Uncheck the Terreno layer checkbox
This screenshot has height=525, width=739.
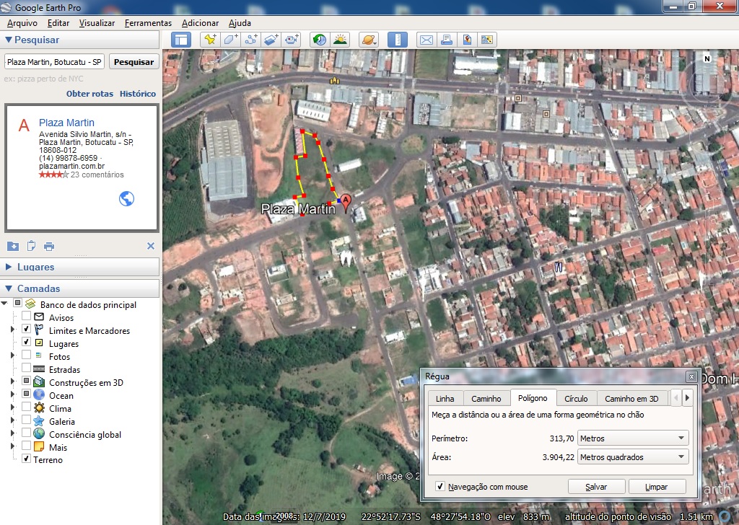click(27, 459)
